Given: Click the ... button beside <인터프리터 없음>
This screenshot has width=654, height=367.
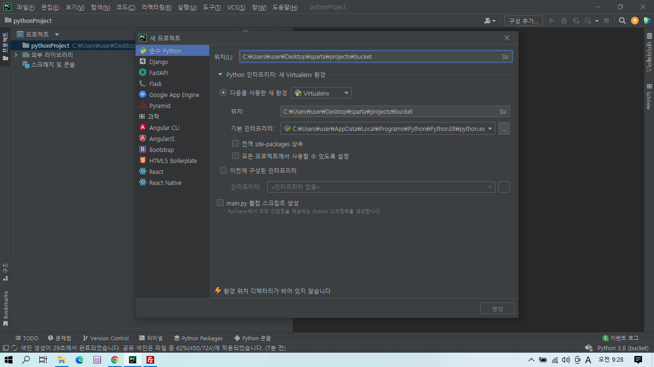Looking at the screenshot, I should click(x=504, y=187).
